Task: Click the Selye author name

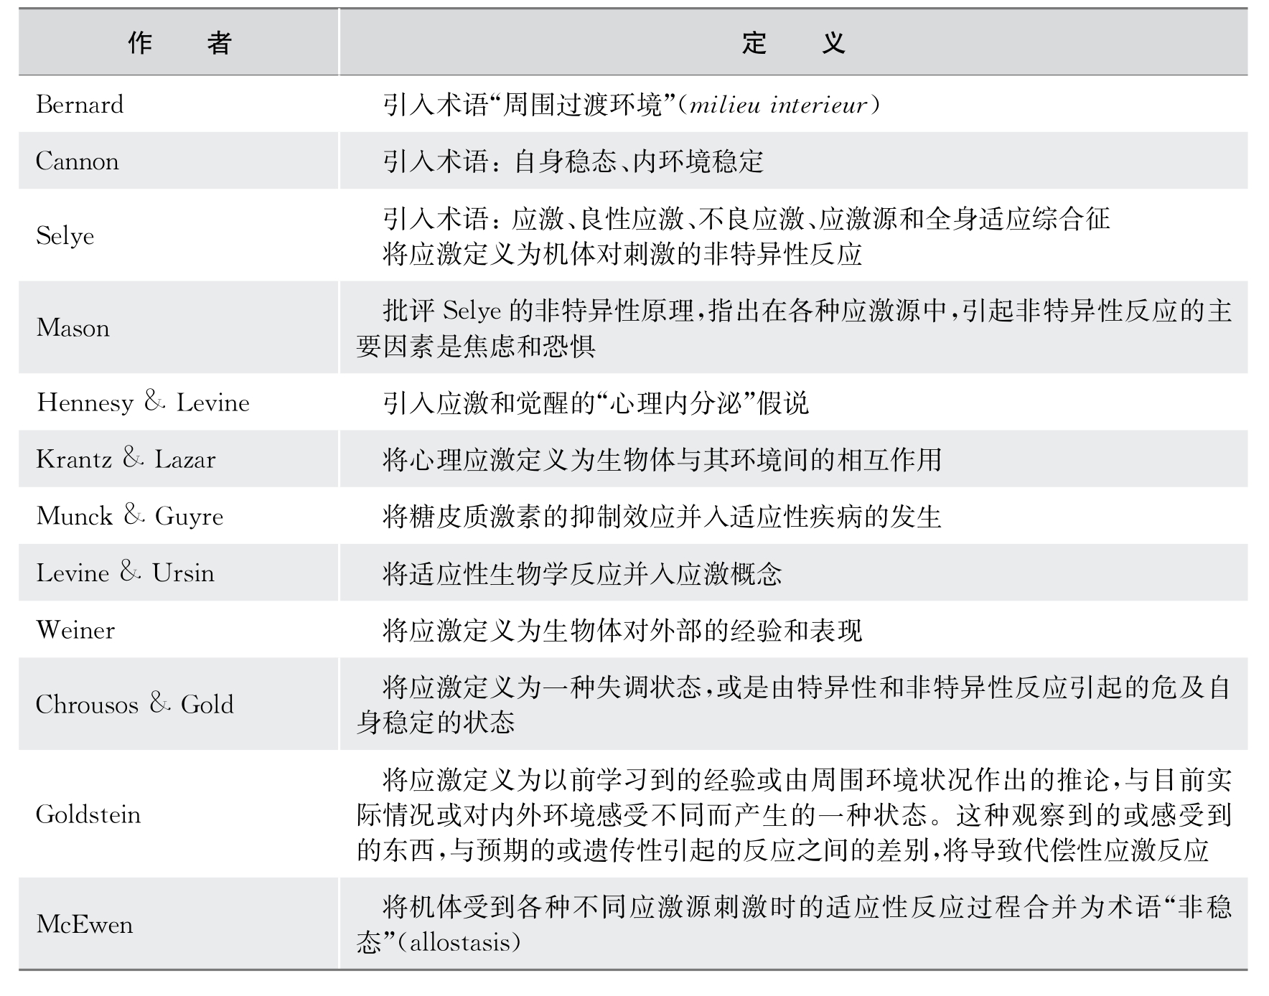Action: [65, 236]
